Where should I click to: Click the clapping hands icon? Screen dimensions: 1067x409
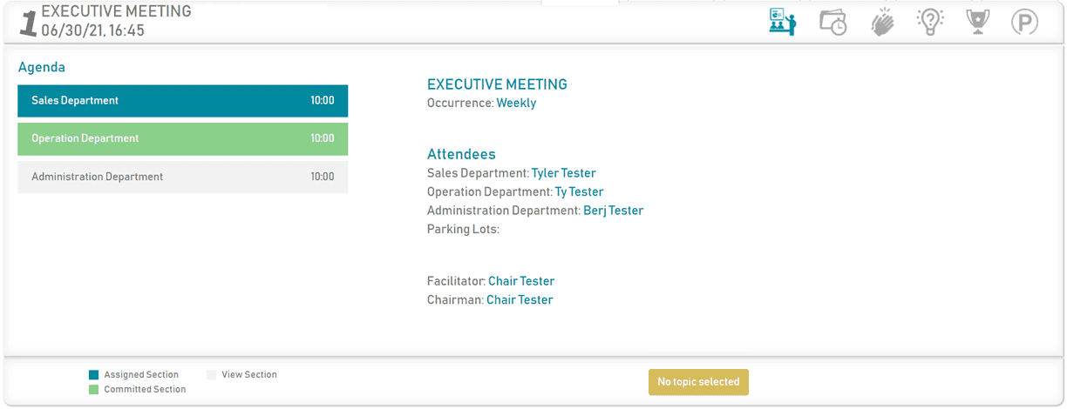pyautogui.click(x=883, y=22)
